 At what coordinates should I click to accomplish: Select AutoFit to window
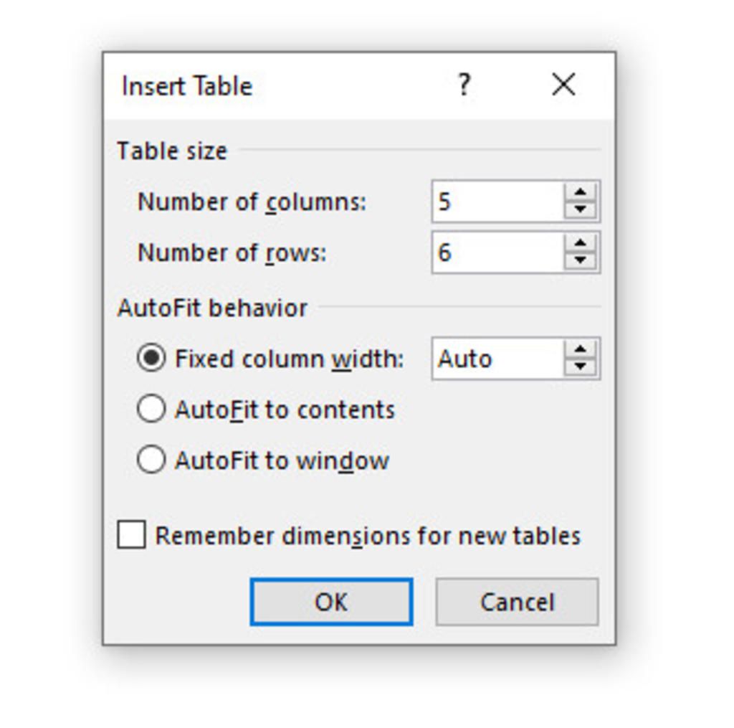click(x=149, y=460)
